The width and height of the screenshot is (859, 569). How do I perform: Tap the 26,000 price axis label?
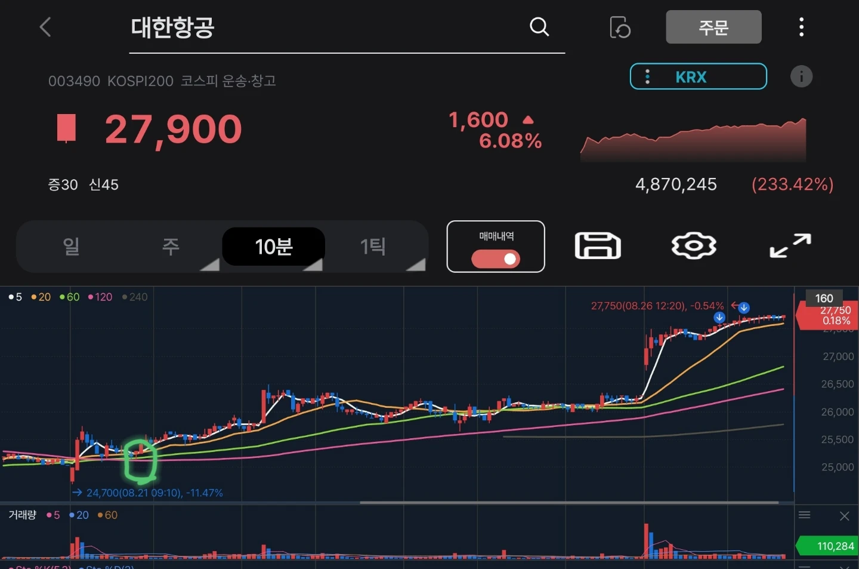click(838, 412)
